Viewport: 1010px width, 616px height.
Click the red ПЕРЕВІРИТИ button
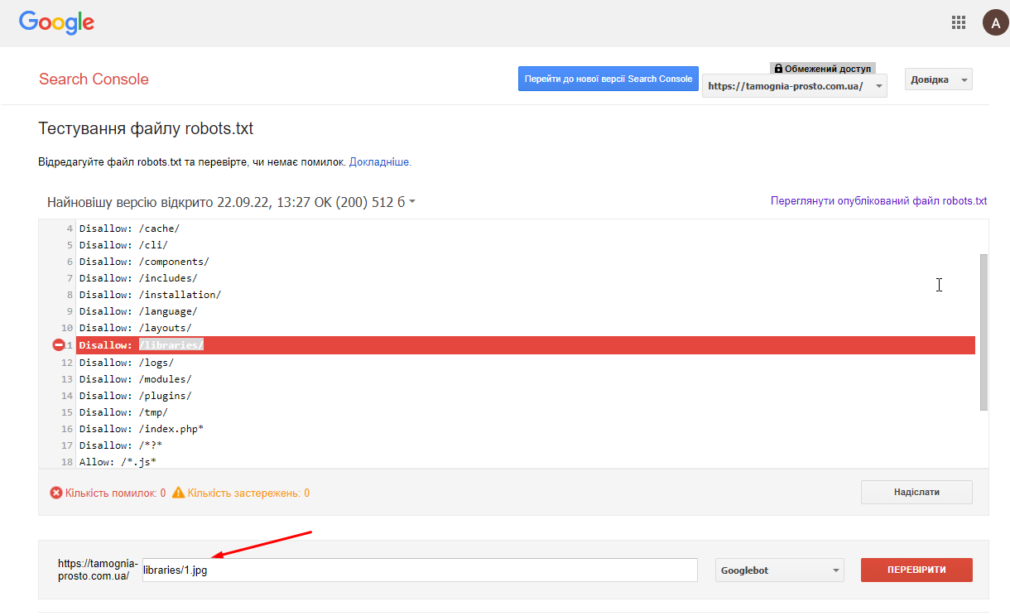tap(916, 570)
